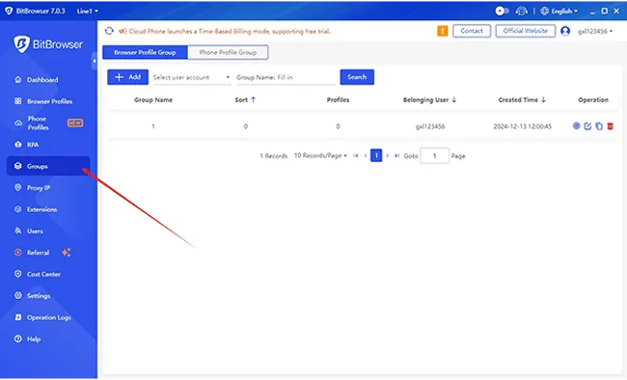Click the Contact button
The width and height of the screenshot is (627, 380).
tap(472, 31)
